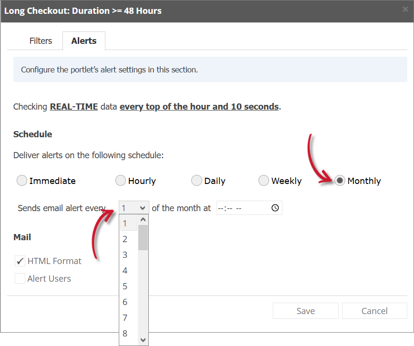The height and width of the screenshot is (346, 414).
Task: Select the Immediate schedule option
Action: [x=22, y=181]
